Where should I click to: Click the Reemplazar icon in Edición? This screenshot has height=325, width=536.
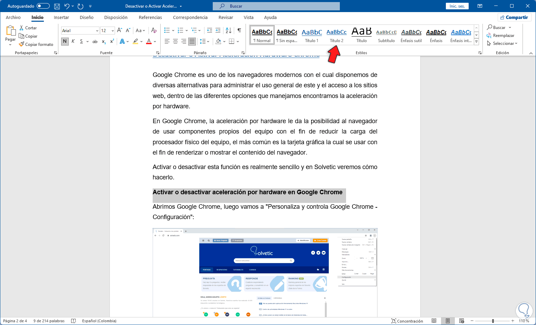point(489,36)
